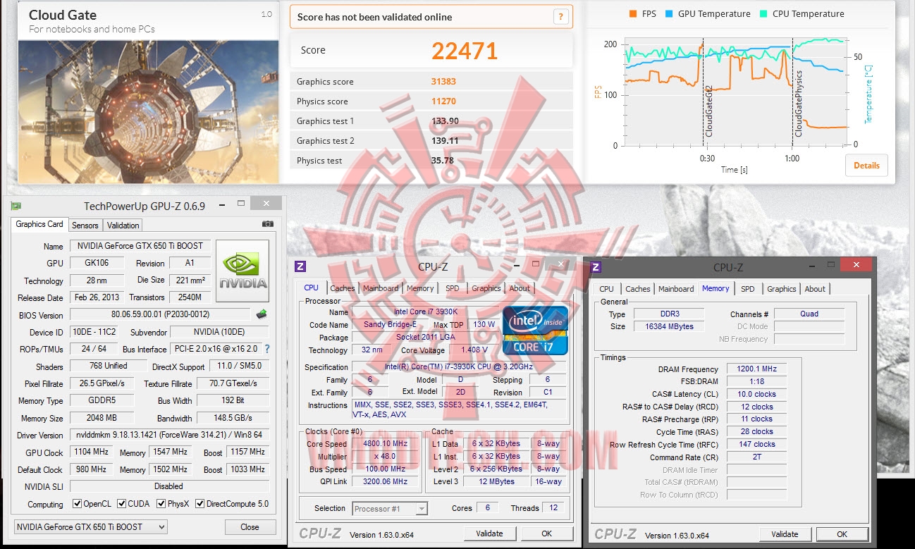
Task: Open Caches tab in CPU-Z processor window
Action: [x=343, y=288]
